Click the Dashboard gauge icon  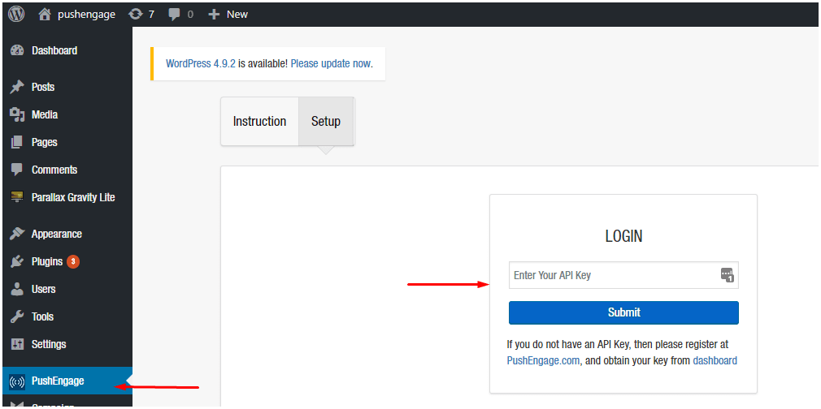(17, 51)
